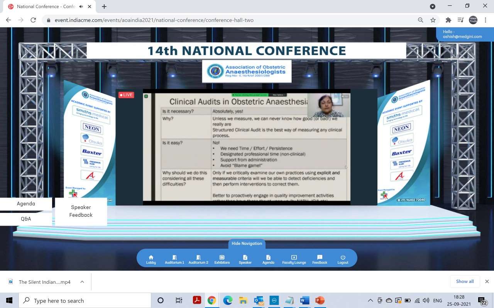
Task: Open Adobe Acrobat from taskbar
Action: pyautogui.click(x=197, y=300)
